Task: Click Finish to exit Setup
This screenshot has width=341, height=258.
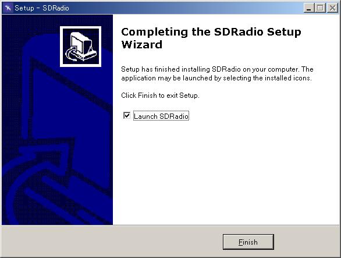Action: [248, 242]
